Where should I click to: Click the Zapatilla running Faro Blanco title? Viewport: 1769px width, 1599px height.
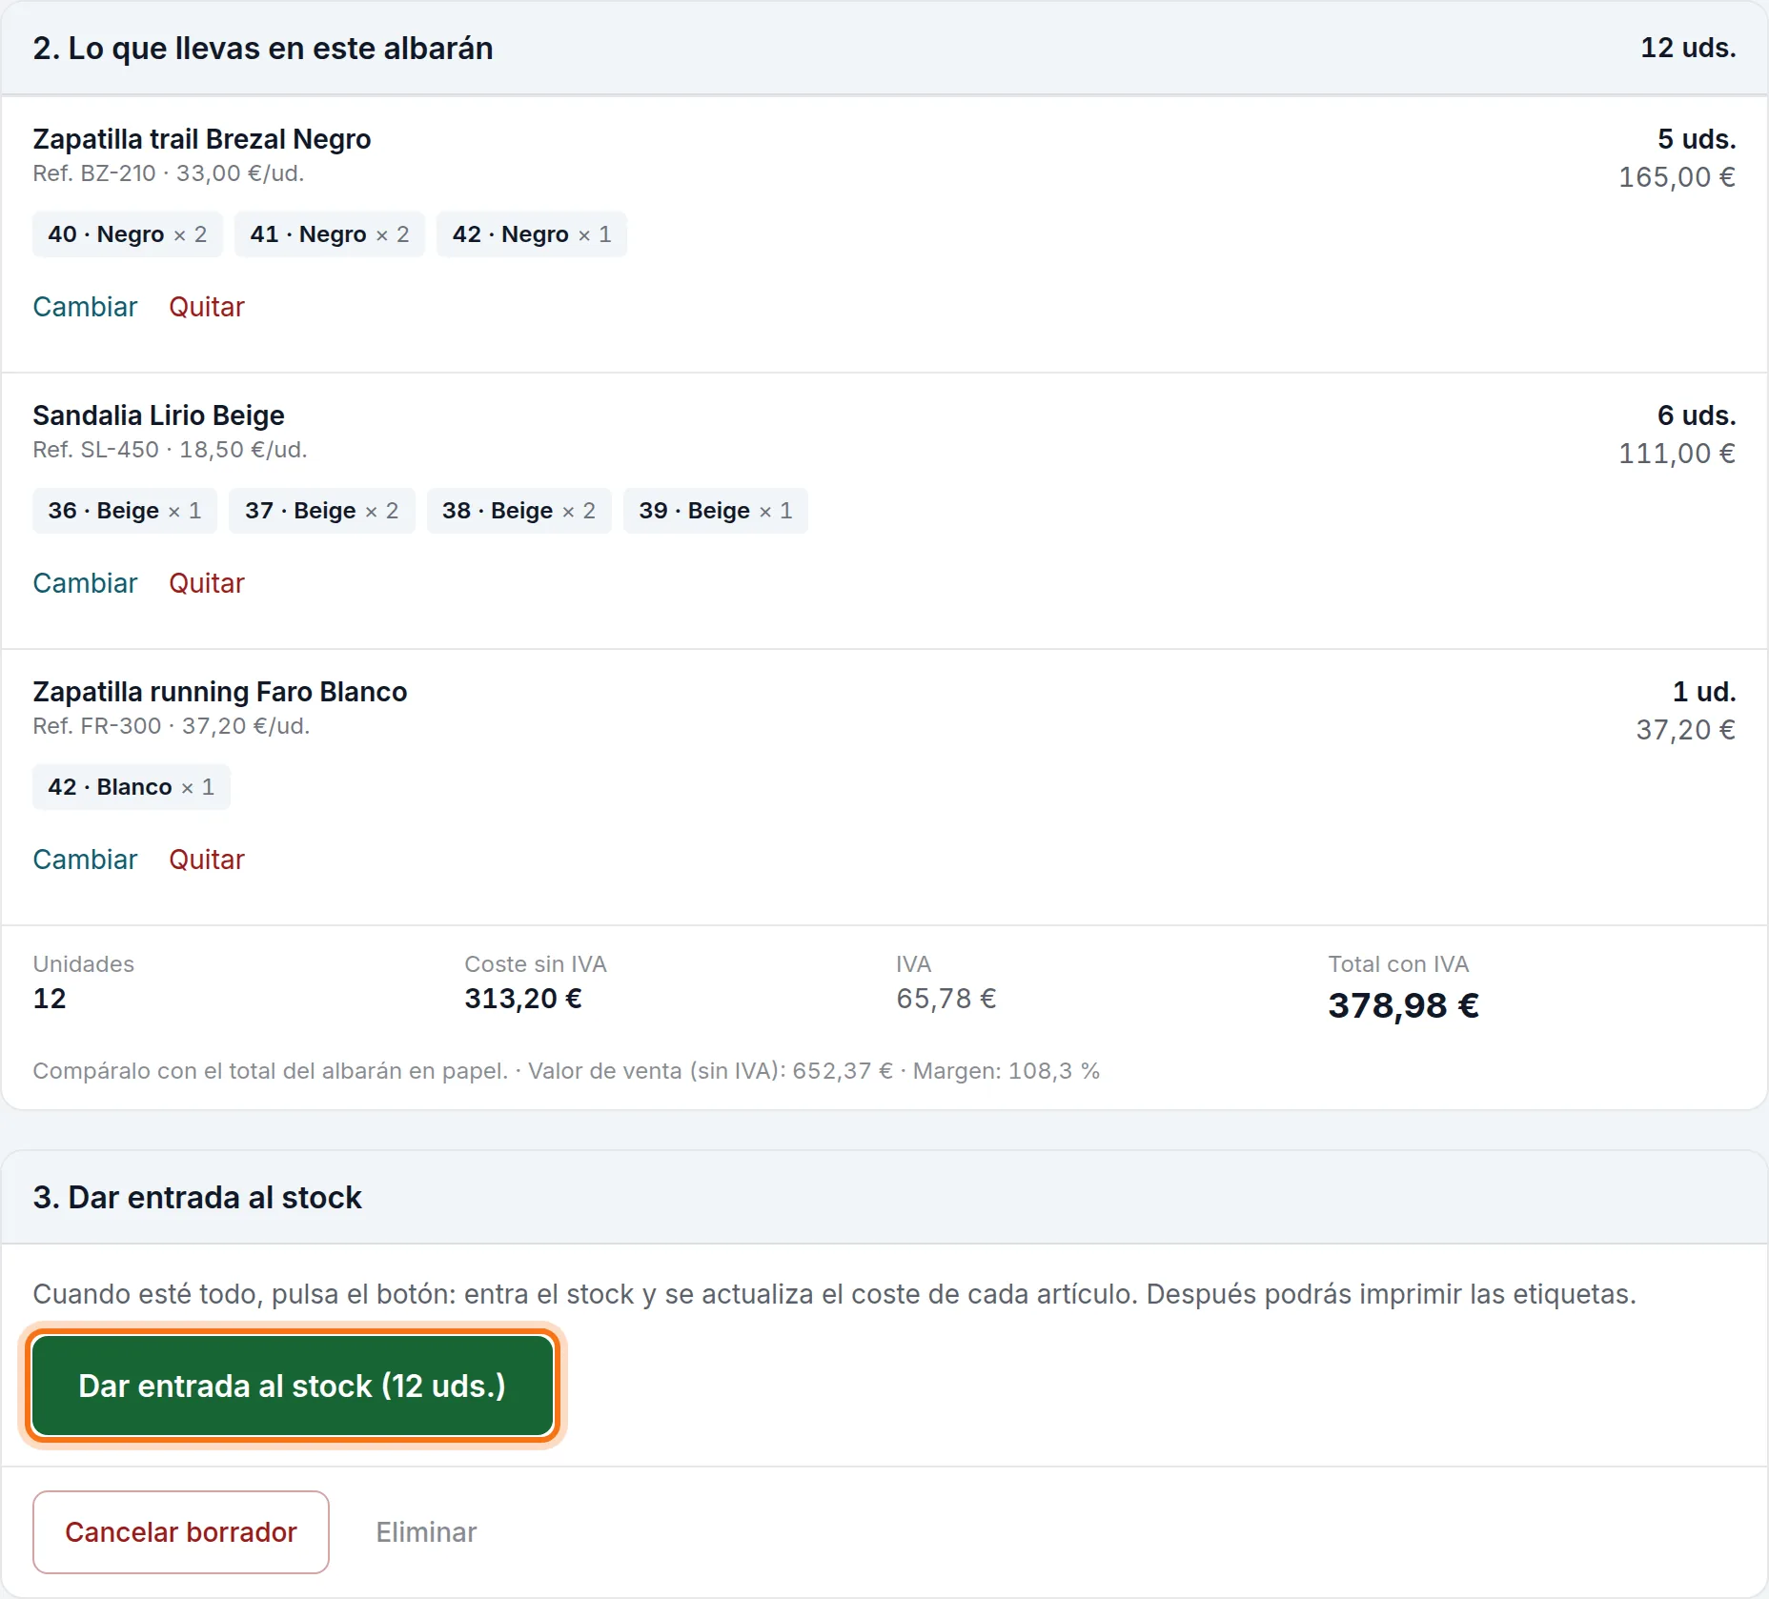click(220, 692)
